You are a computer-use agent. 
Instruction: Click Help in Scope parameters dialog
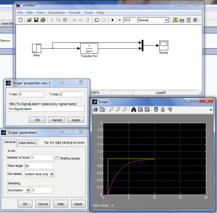(x=60, y=204)
